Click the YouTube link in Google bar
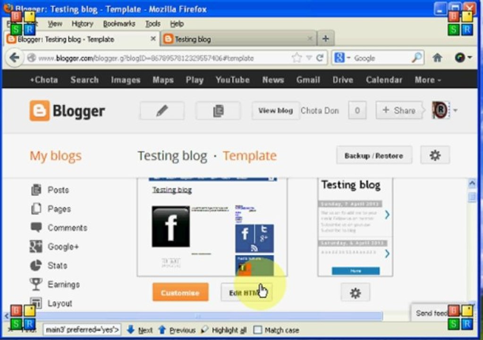 tap(233, 80)
